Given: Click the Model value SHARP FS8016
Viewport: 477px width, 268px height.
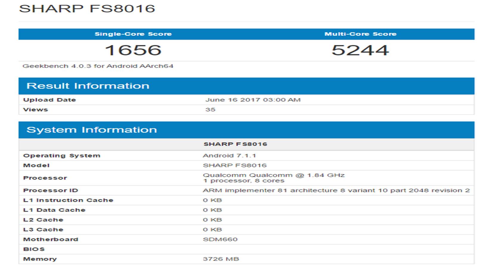Looking at the screenshot, I should (x=235, y=165).
